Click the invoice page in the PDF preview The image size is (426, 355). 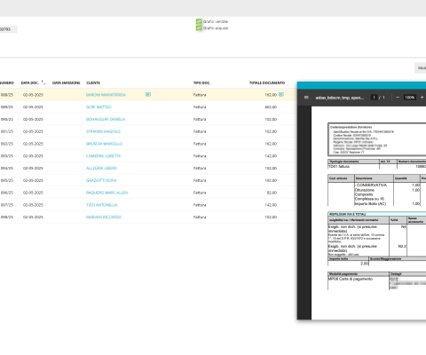coord(368,213)
